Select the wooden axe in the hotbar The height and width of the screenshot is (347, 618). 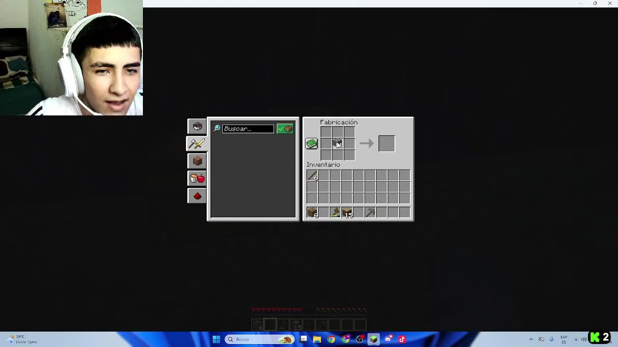335,213
